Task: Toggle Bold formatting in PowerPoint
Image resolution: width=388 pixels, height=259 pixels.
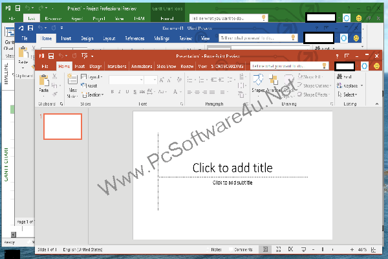Action: (x=113, y=92)
